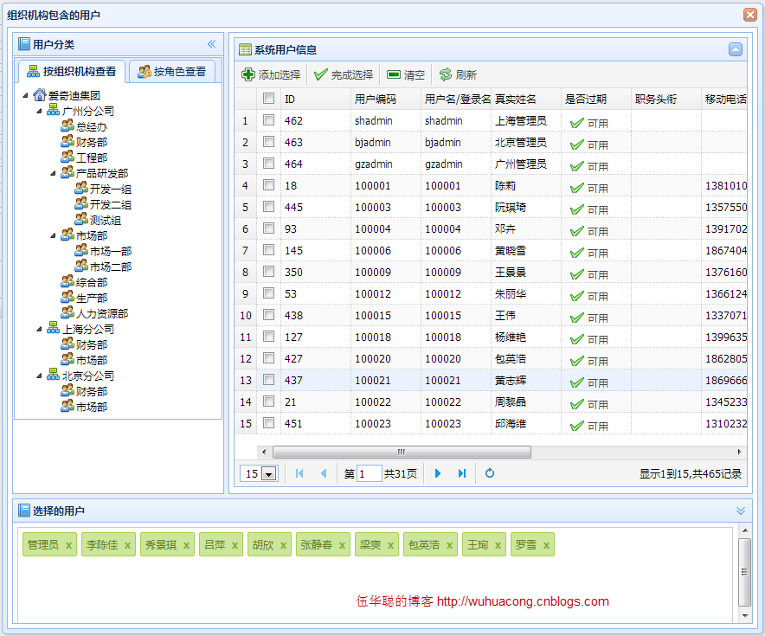Remove selected user 吕萍 with x
This screenshot has height=636, width=765.
pos(235,545)
